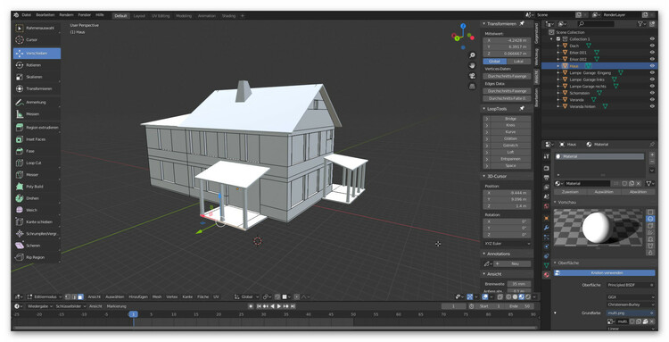Screen dimensions: 669x342
Task: Toggle visibility of Veranda object
Action: tap(652, 99)
